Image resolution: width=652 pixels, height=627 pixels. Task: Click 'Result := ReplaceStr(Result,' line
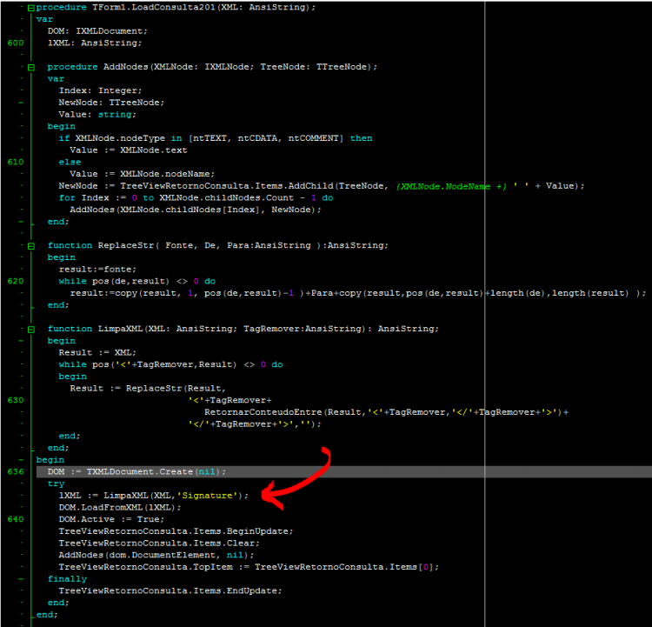pyautogui.click(x=148, y=389)
